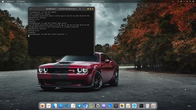Viewport: 196px width, 110px height.
Task: Click the terminal cursor block
Action: [29, 36]
